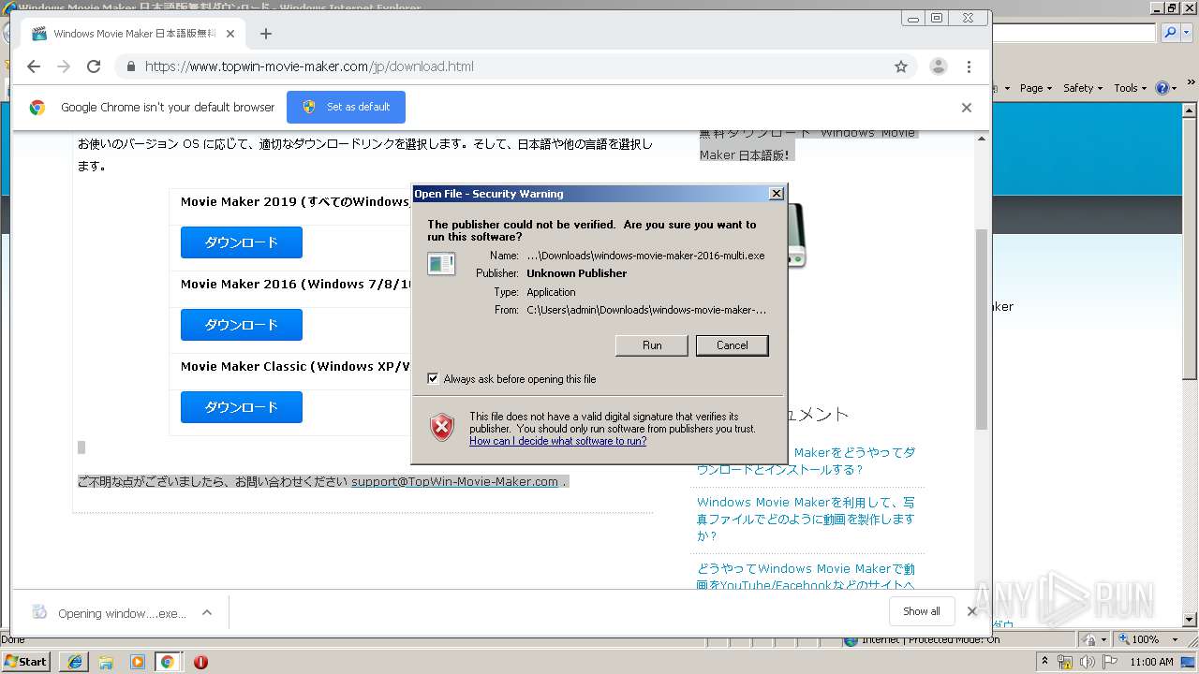1199x674 pixels.
Task: Click the IE window scroll down arrow
Action: pyautogui.click(x=1191, y=620)
